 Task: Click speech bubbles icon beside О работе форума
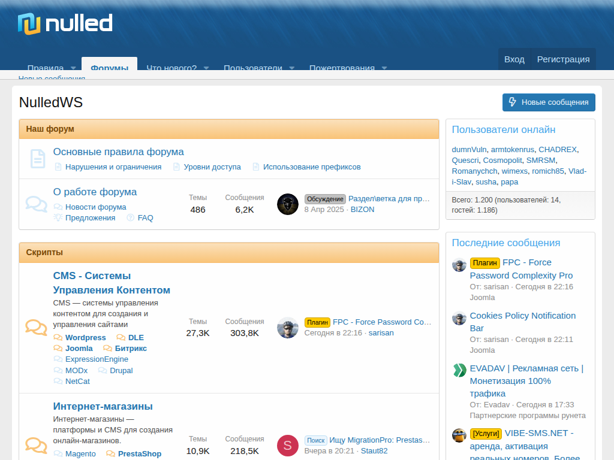(x=37, y=204)
